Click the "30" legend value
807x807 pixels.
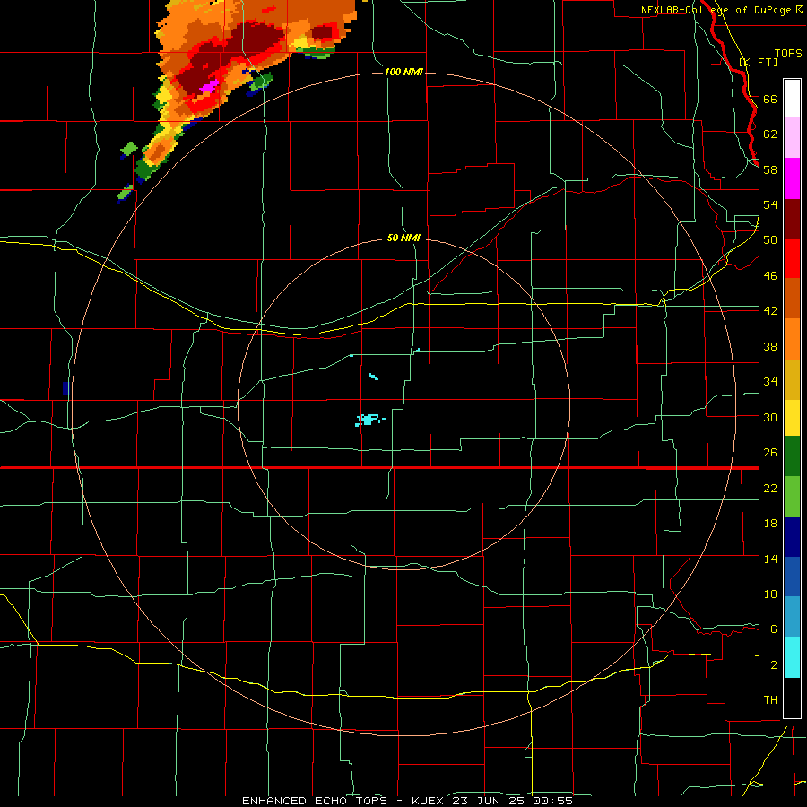(x=770, y=417)
